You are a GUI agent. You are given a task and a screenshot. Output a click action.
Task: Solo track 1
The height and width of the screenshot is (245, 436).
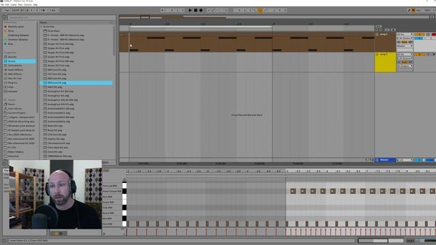point(429,35)
